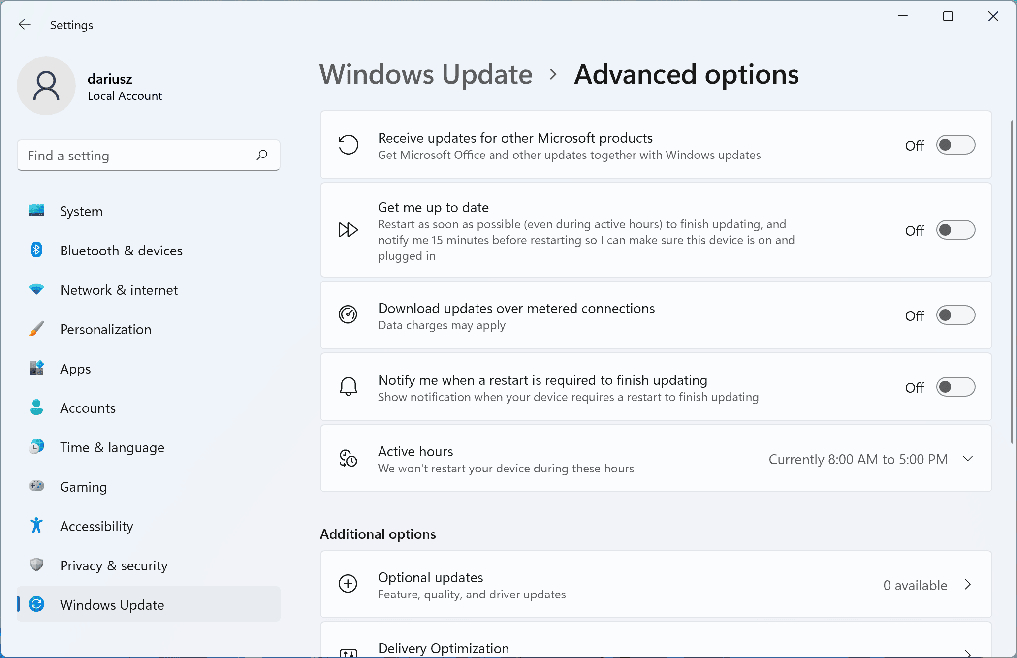Expand the Active hours chevron
The width and height of the screenshot is (1017, 658).
coord(968,459)
